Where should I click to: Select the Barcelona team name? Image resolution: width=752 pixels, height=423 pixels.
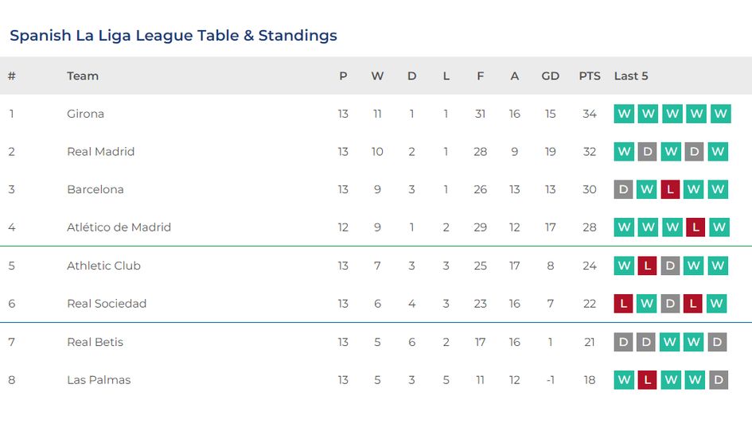(x=95, y=189)
